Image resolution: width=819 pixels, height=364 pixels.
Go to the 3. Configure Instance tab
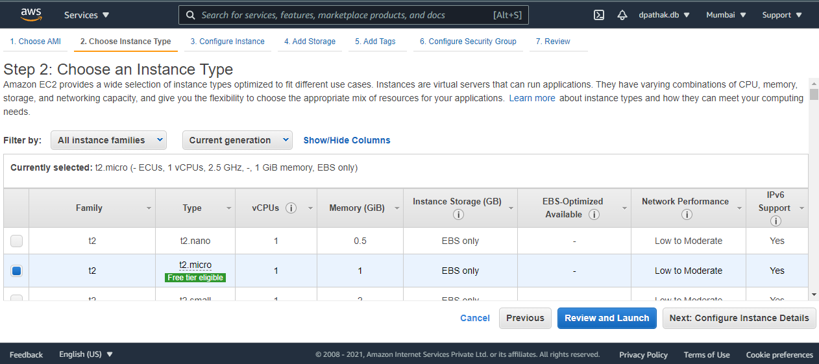[x=227, y=42]
